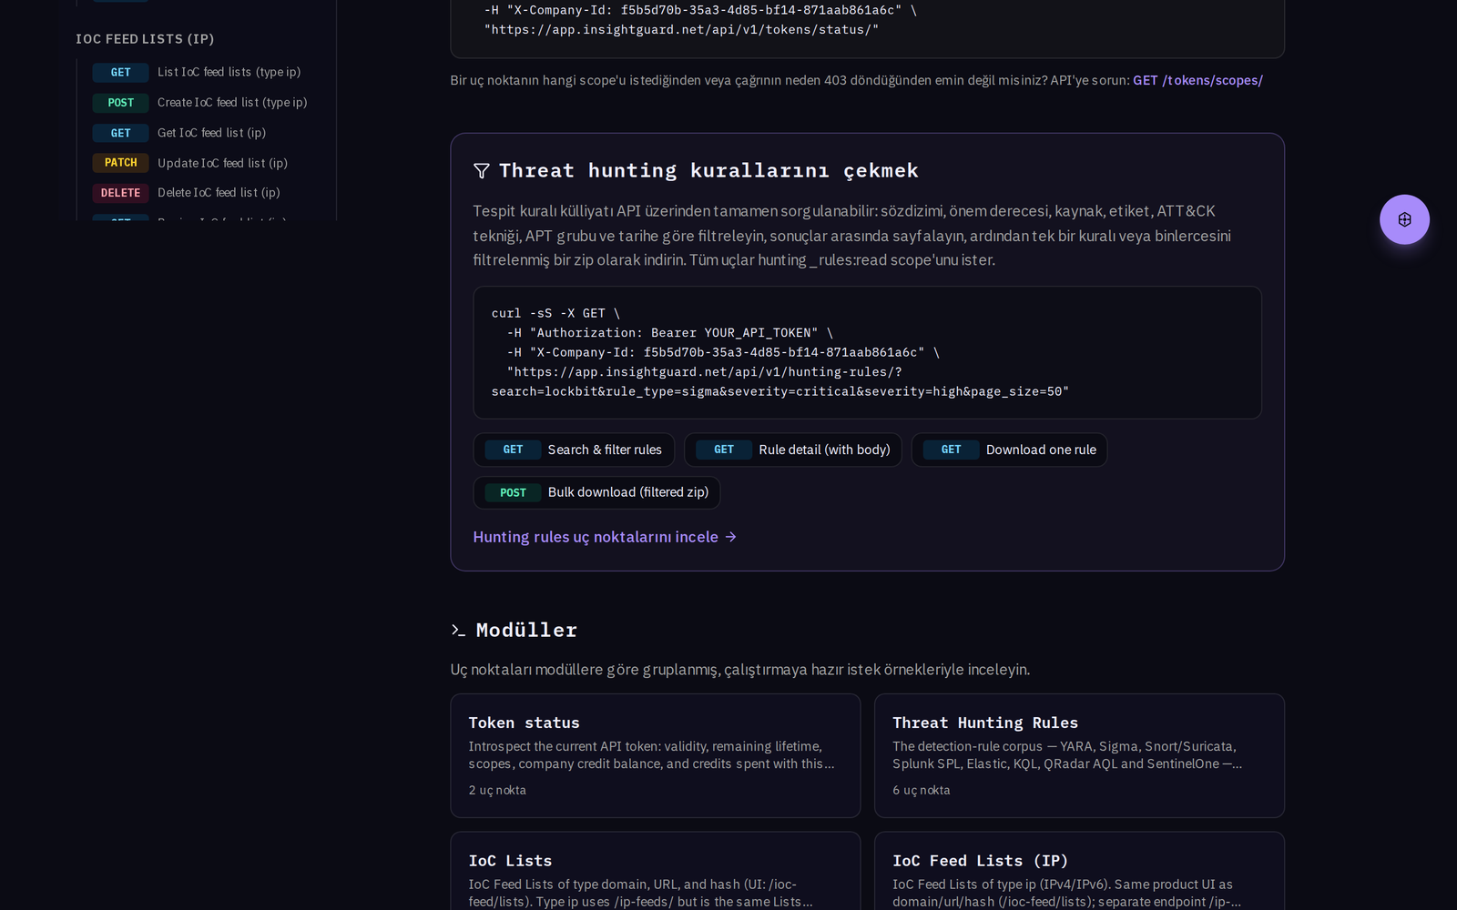Click the "6 uç nokta" text
The width and height of the screenshot is (1457, 910).
tap(922, 790)
